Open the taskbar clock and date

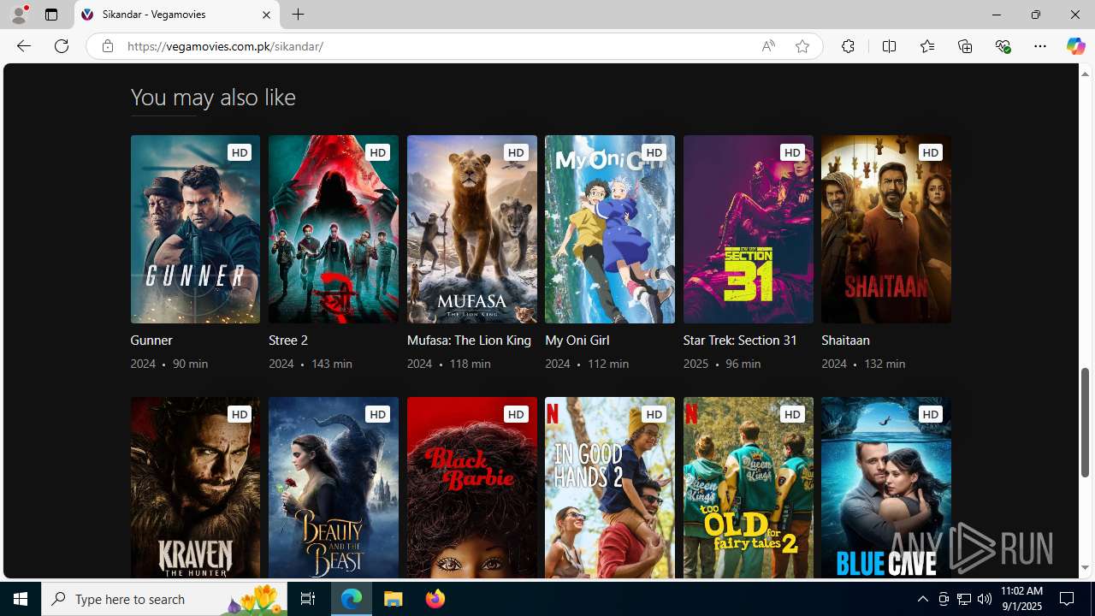(1021, 599)
